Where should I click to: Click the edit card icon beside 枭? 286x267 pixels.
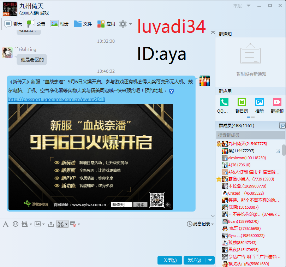pos(278,151)
